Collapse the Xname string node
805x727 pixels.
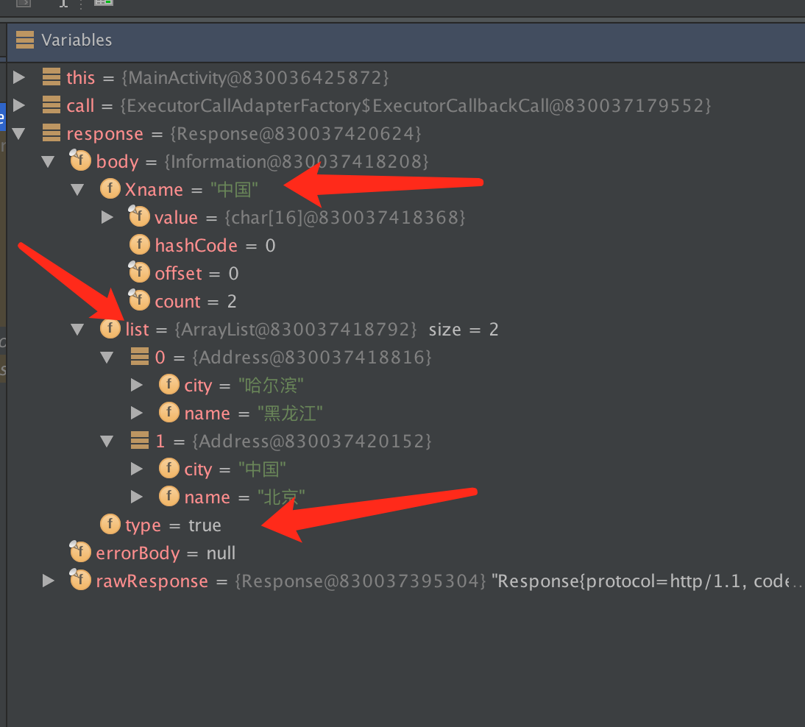point(77,189)
